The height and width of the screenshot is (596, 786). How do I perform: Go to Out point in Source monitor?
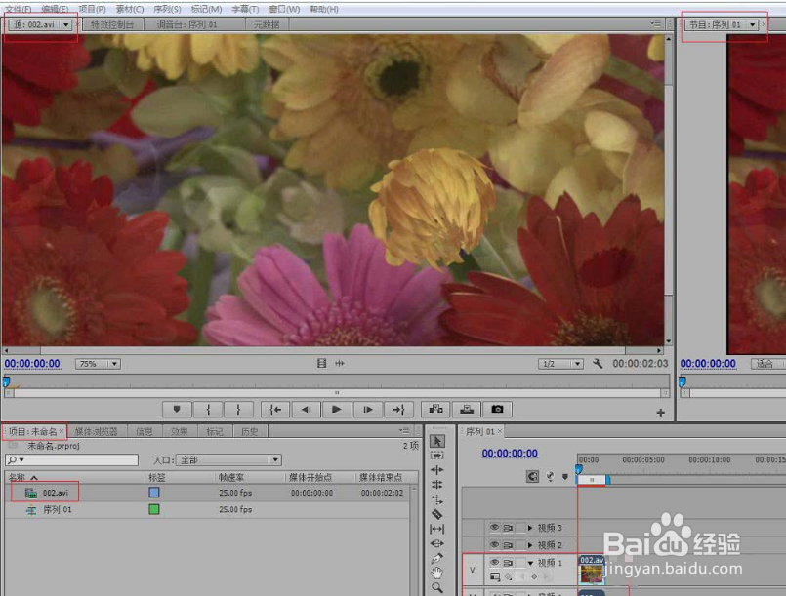click(398, 409)
